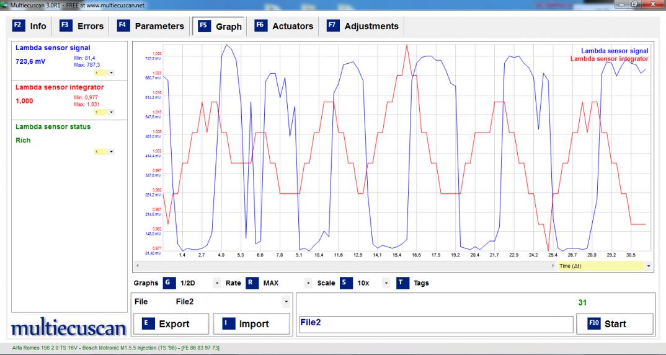The width and height of the screenshot is (666, 355).
Task: Expand the Scale 10x dropdown
Action: 386,283
